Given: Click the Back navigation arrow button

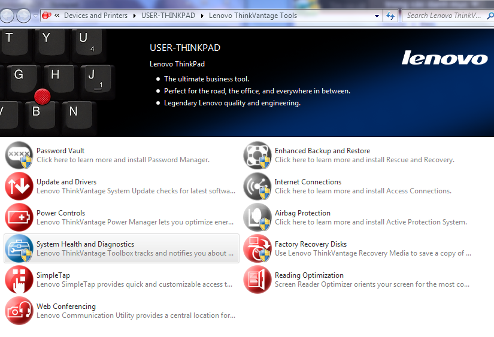Looking at the screenshot, I should coord(7,16).
